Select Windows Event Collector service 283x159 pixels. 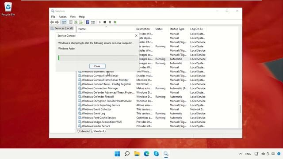pyautogui.click(x=96, y=109)
